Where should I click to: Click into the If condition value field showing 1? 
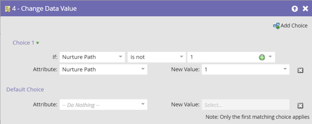(x=222, y=57)
